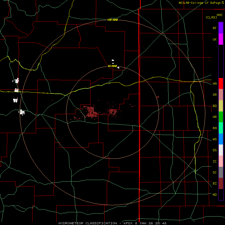Select the IC pink legend swatch
225x225 pixels.
point(221,161)
